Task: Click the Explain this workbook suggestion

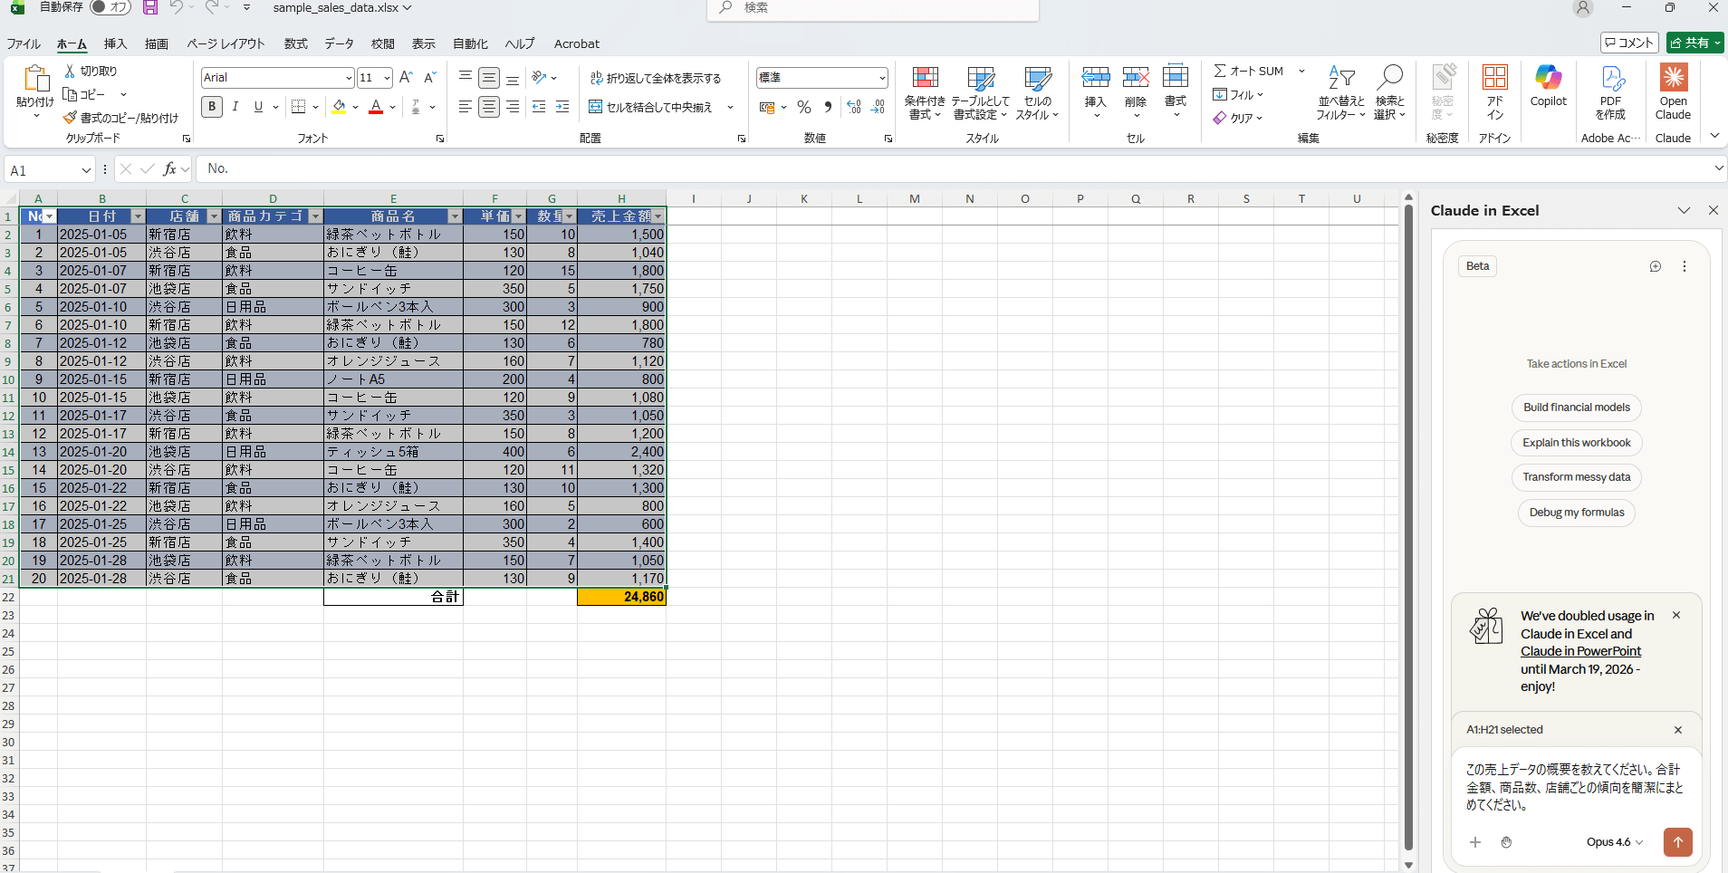Action: [x=1576, y=442]
